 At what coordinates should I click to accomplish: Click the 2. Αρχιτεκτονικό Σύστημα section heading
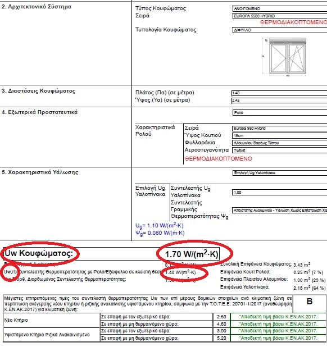point(37,7)
